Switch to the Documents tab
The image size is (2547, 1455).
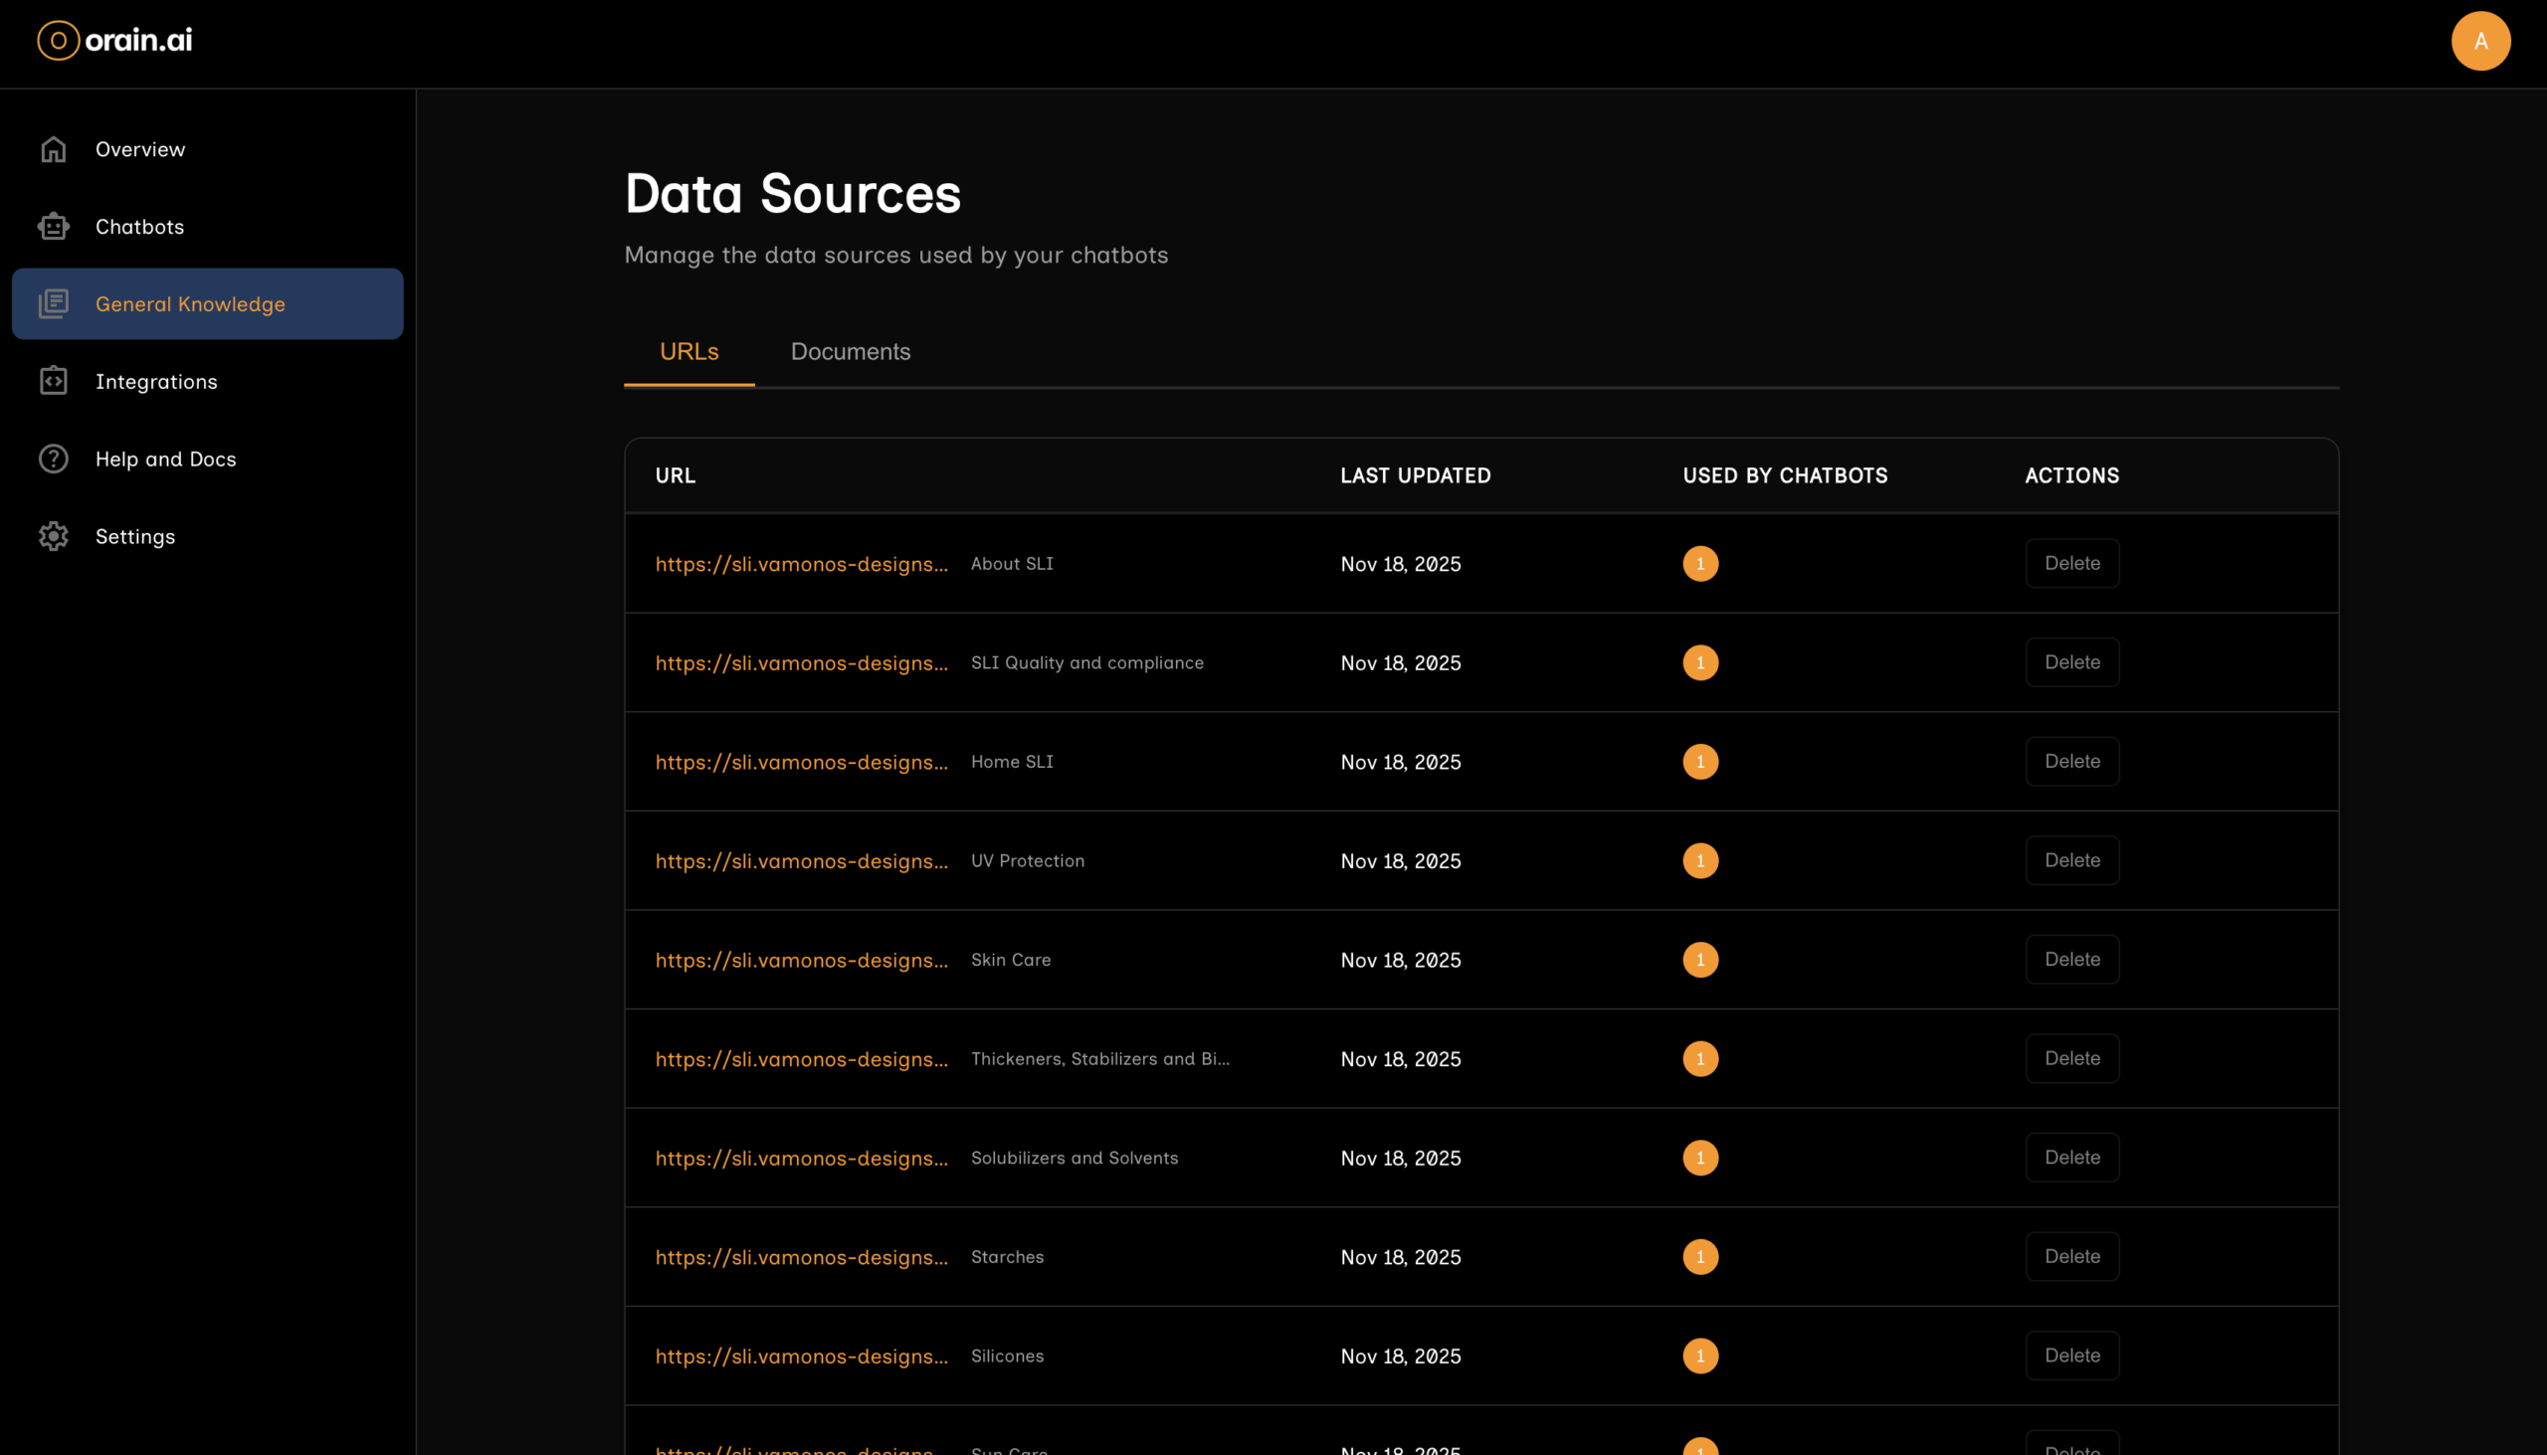tap(850, 352)
